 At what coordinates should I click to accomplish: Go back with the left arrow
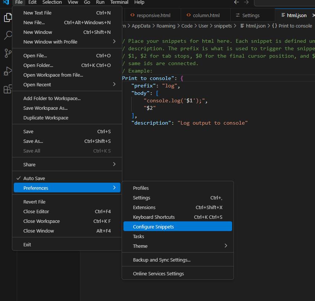click(x=237, y=2)
